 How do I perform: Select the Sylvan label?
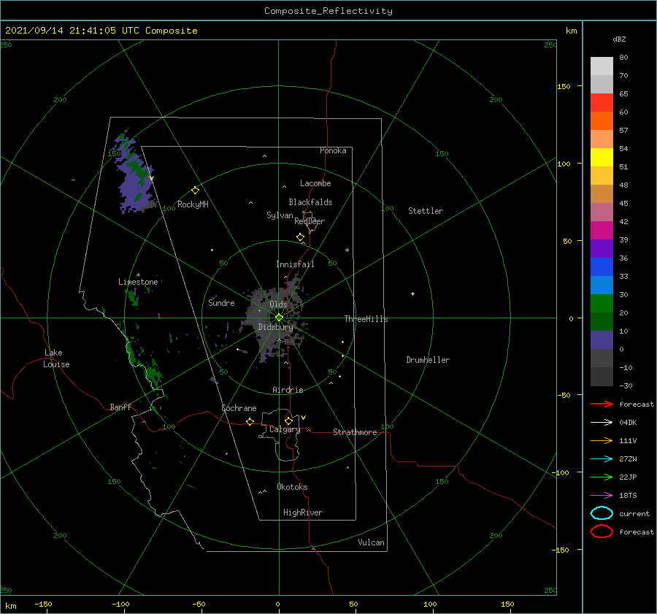280,215
